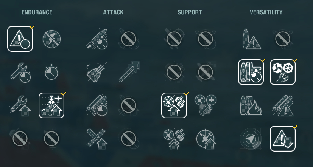This screenshot has width=313, height=167.
Task: Select the plane with plus sign skill
Action: pos(206,105)
